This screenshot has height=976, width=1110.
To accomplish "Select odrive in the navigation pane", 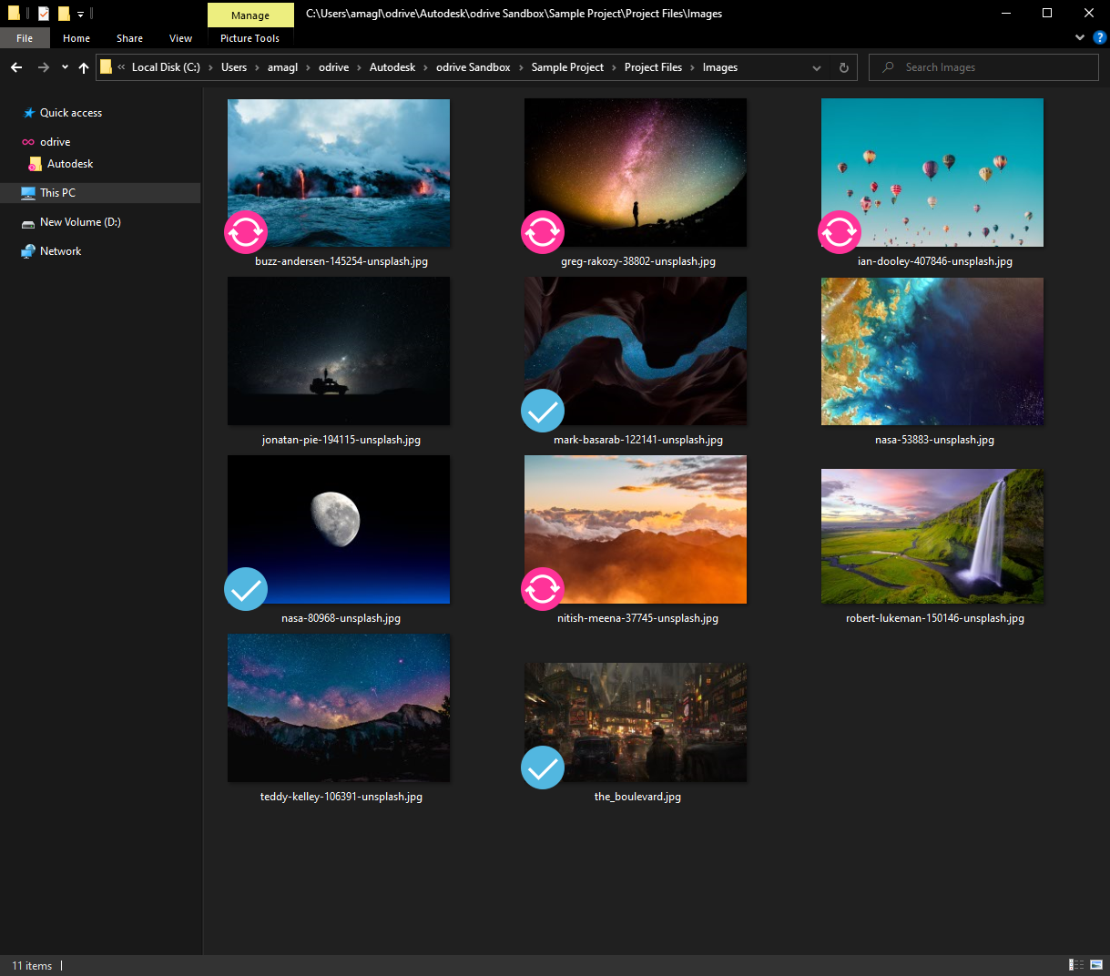I will 55,142.
